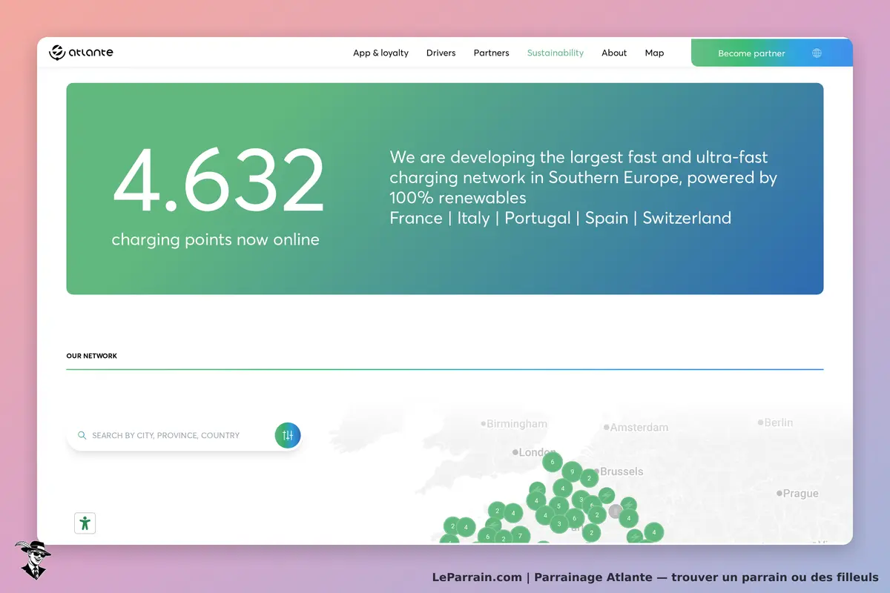The height and width of the screenshot is (593, 890).
Task: Go to the Sustainability section
Action: pos(556,53)
